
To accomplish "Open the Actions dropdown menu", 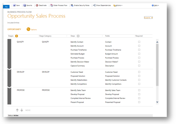I will pyautogui.click(x=119, y=5).
